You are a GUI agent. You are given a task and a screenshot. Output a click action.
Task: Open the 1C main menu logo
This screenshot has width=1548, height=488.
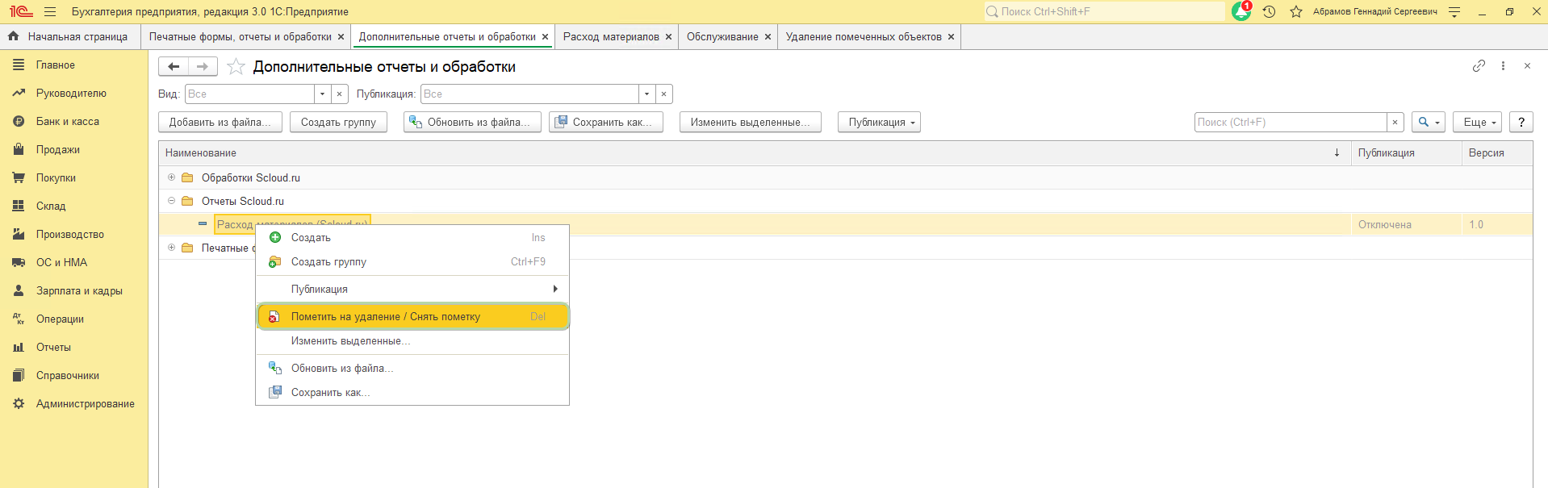(21, 11)
